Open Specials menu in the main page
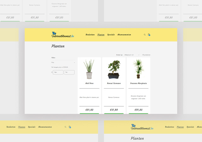 point(111,35)
